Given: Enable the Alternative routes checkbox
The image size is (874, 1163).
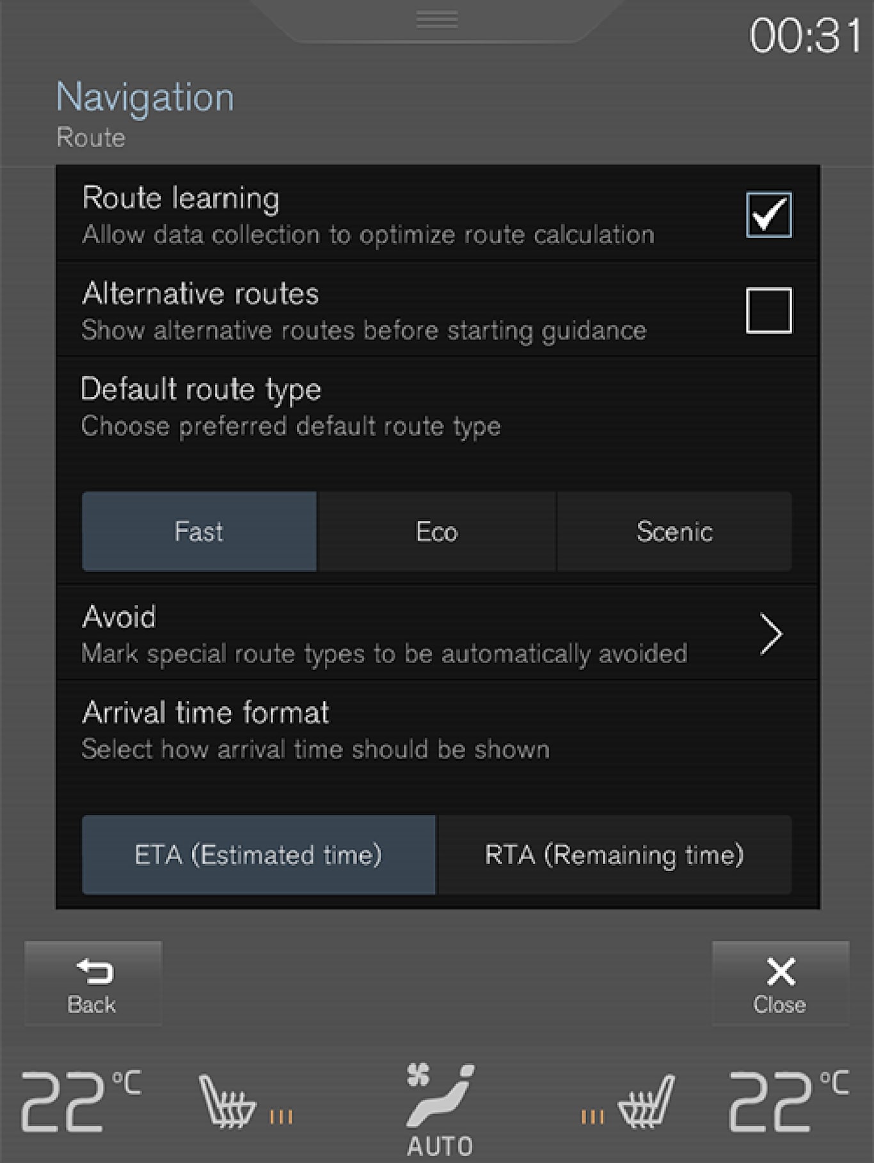Looking at the screenshot, I should [768, 311].
